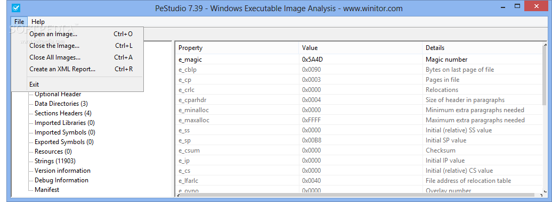Sort by the Value column header
Screen dimensions: 552x202
tap(361, 48)
